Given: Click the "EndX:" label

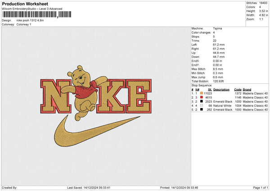Looking at the screenshot, I should click(195, 61).
